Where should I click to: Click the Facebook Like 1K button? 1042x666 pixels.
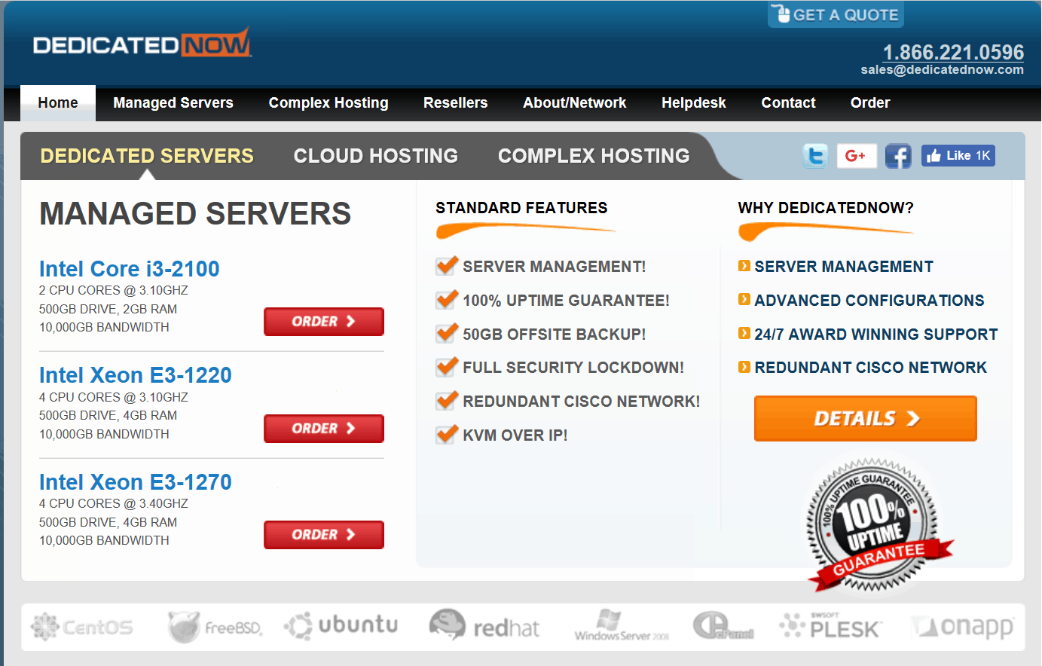958,156
